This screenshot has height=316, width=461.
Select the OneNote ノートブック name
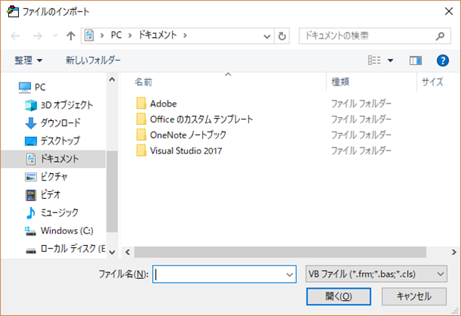[x=188, y=135]
